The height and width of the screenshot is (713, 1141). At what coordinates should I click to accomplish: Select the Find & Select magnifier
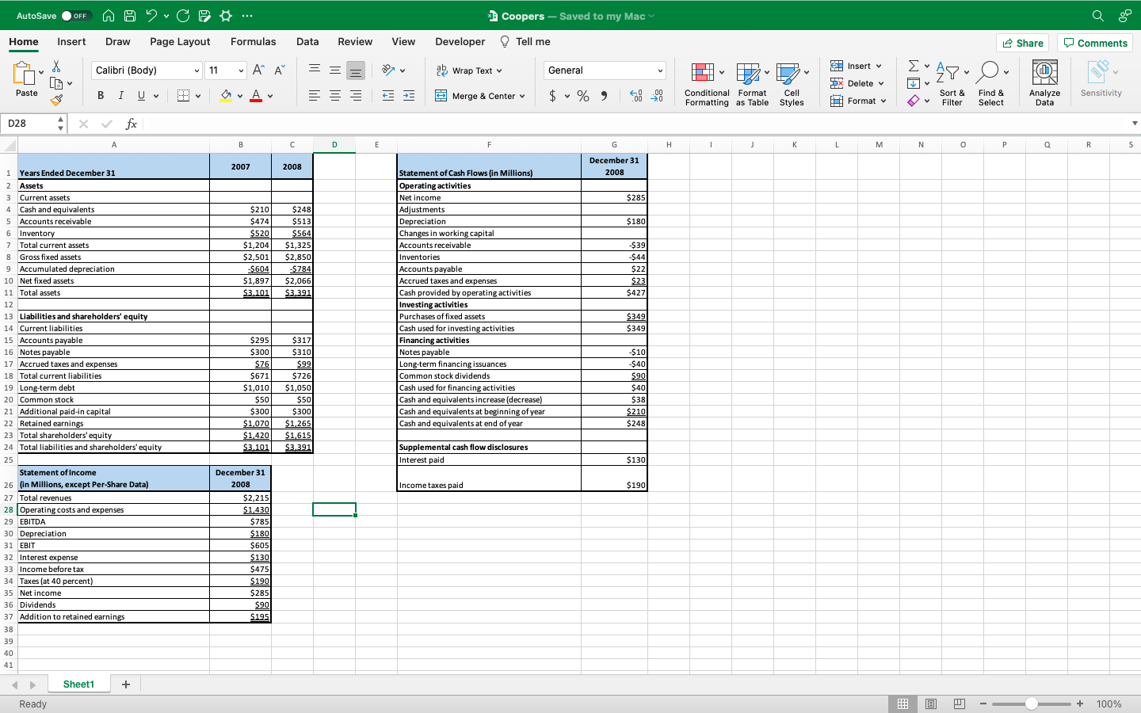point(987,74)
